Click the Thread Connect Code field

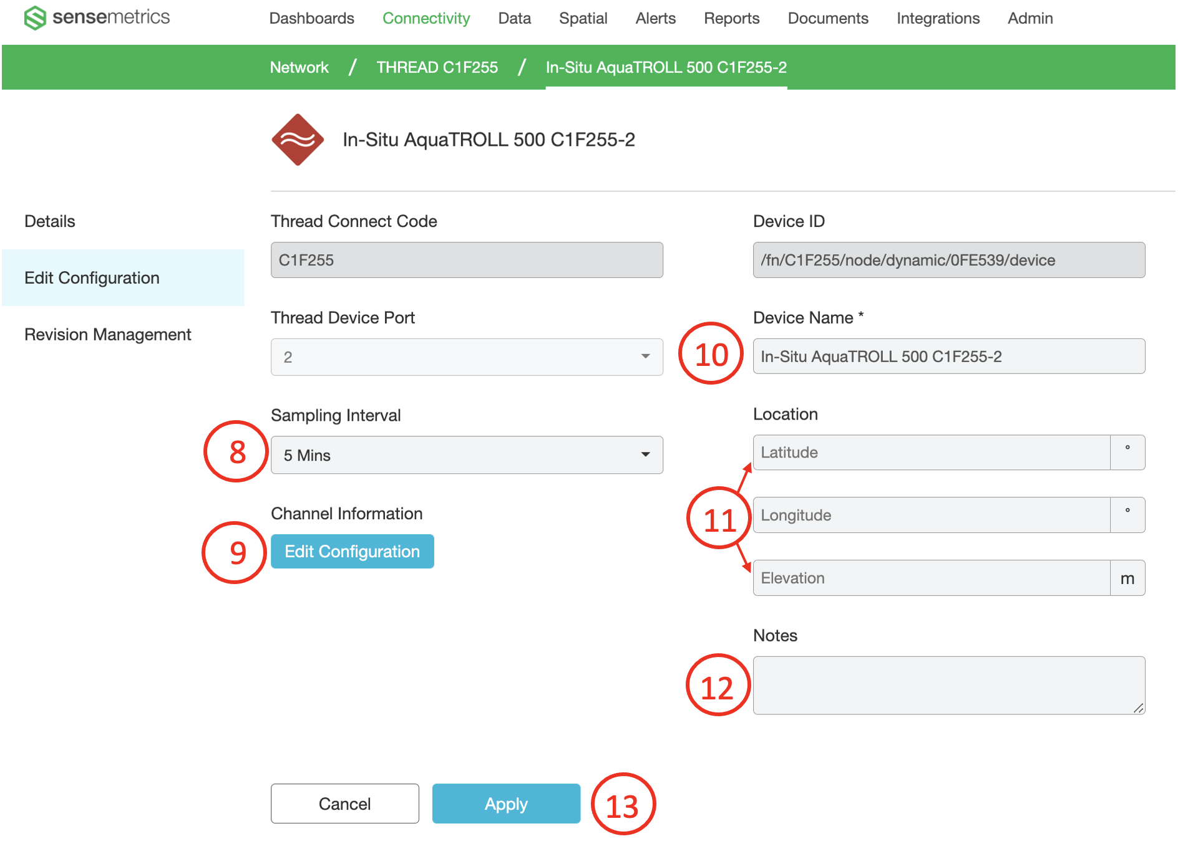click(467, 260)
